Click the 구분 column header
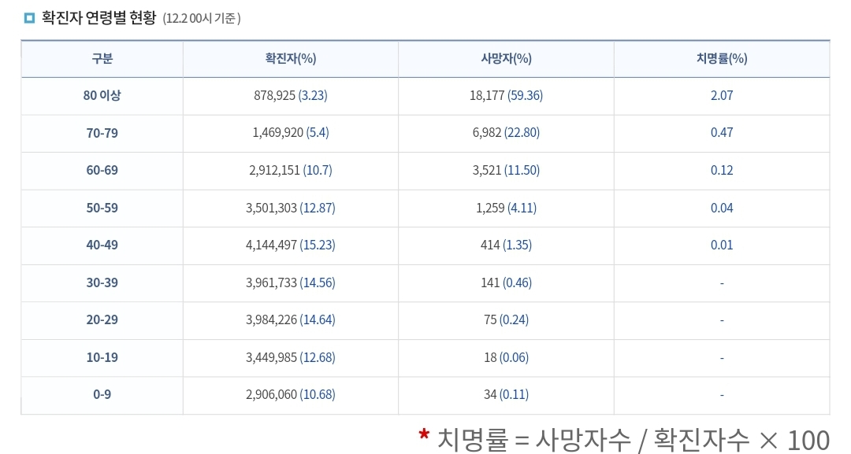The image size is (851, 454). (x=102, y=58)
